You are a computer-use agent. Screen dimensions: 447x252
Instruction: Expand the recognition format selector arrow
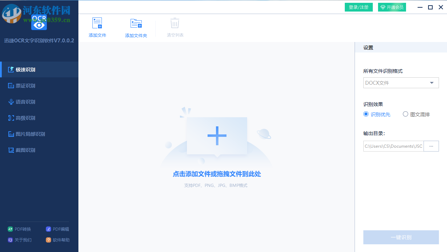click(432, 83)
